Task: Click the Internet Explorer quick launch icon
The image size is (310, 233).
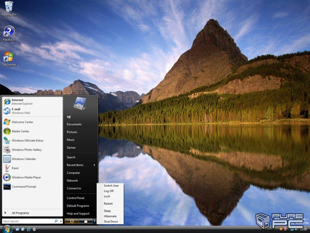Action: [x=29, y=229]
